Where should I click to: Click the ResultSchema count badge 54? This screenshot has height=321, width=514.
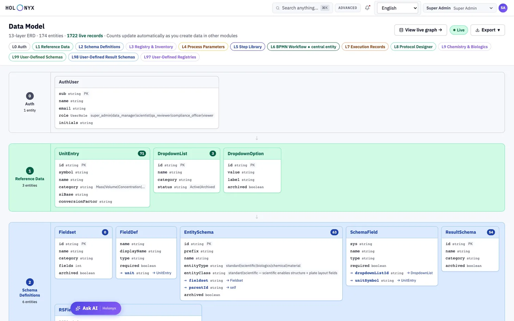click(x=491, y=232)
